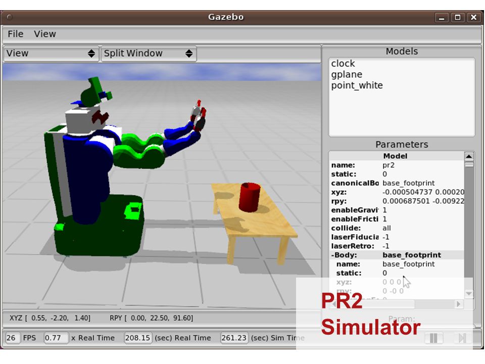485x364 pixels.
Task: Select the model name value pr2
Action: (x=389, y=165)
